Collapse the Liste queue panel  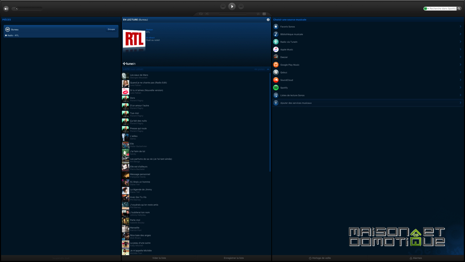click(268, 69)
